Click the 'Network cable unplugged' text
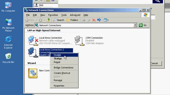 (52, 41)
